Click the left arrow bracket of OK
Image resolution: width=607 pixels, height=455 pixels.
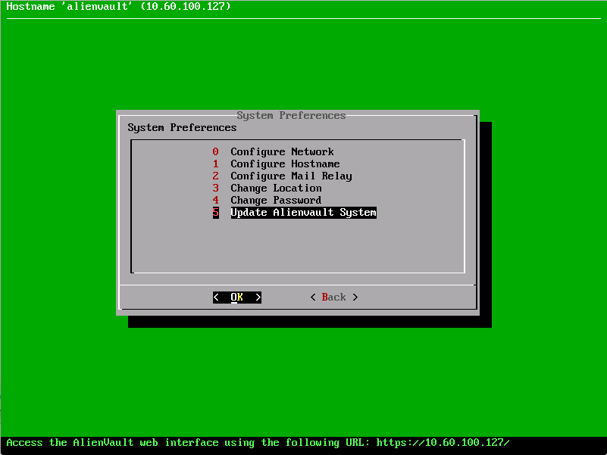coord(216,297)
